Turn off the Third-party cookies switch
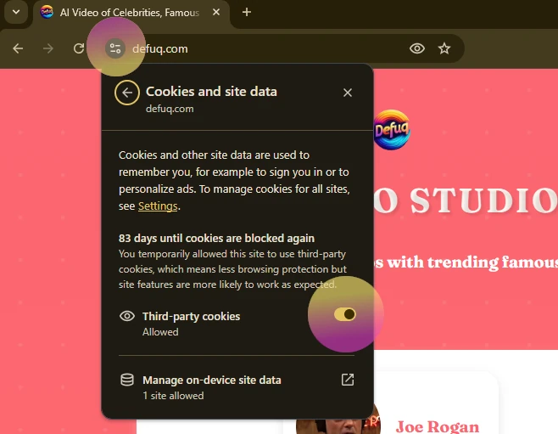The width and height of the screenshot is (558, 434). pos(345,314)
